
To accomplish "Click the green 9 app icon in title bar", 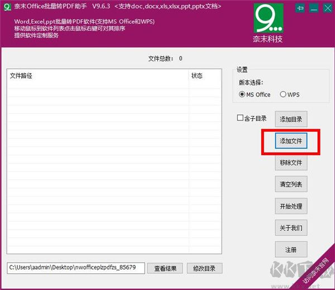I will [7, 7].
